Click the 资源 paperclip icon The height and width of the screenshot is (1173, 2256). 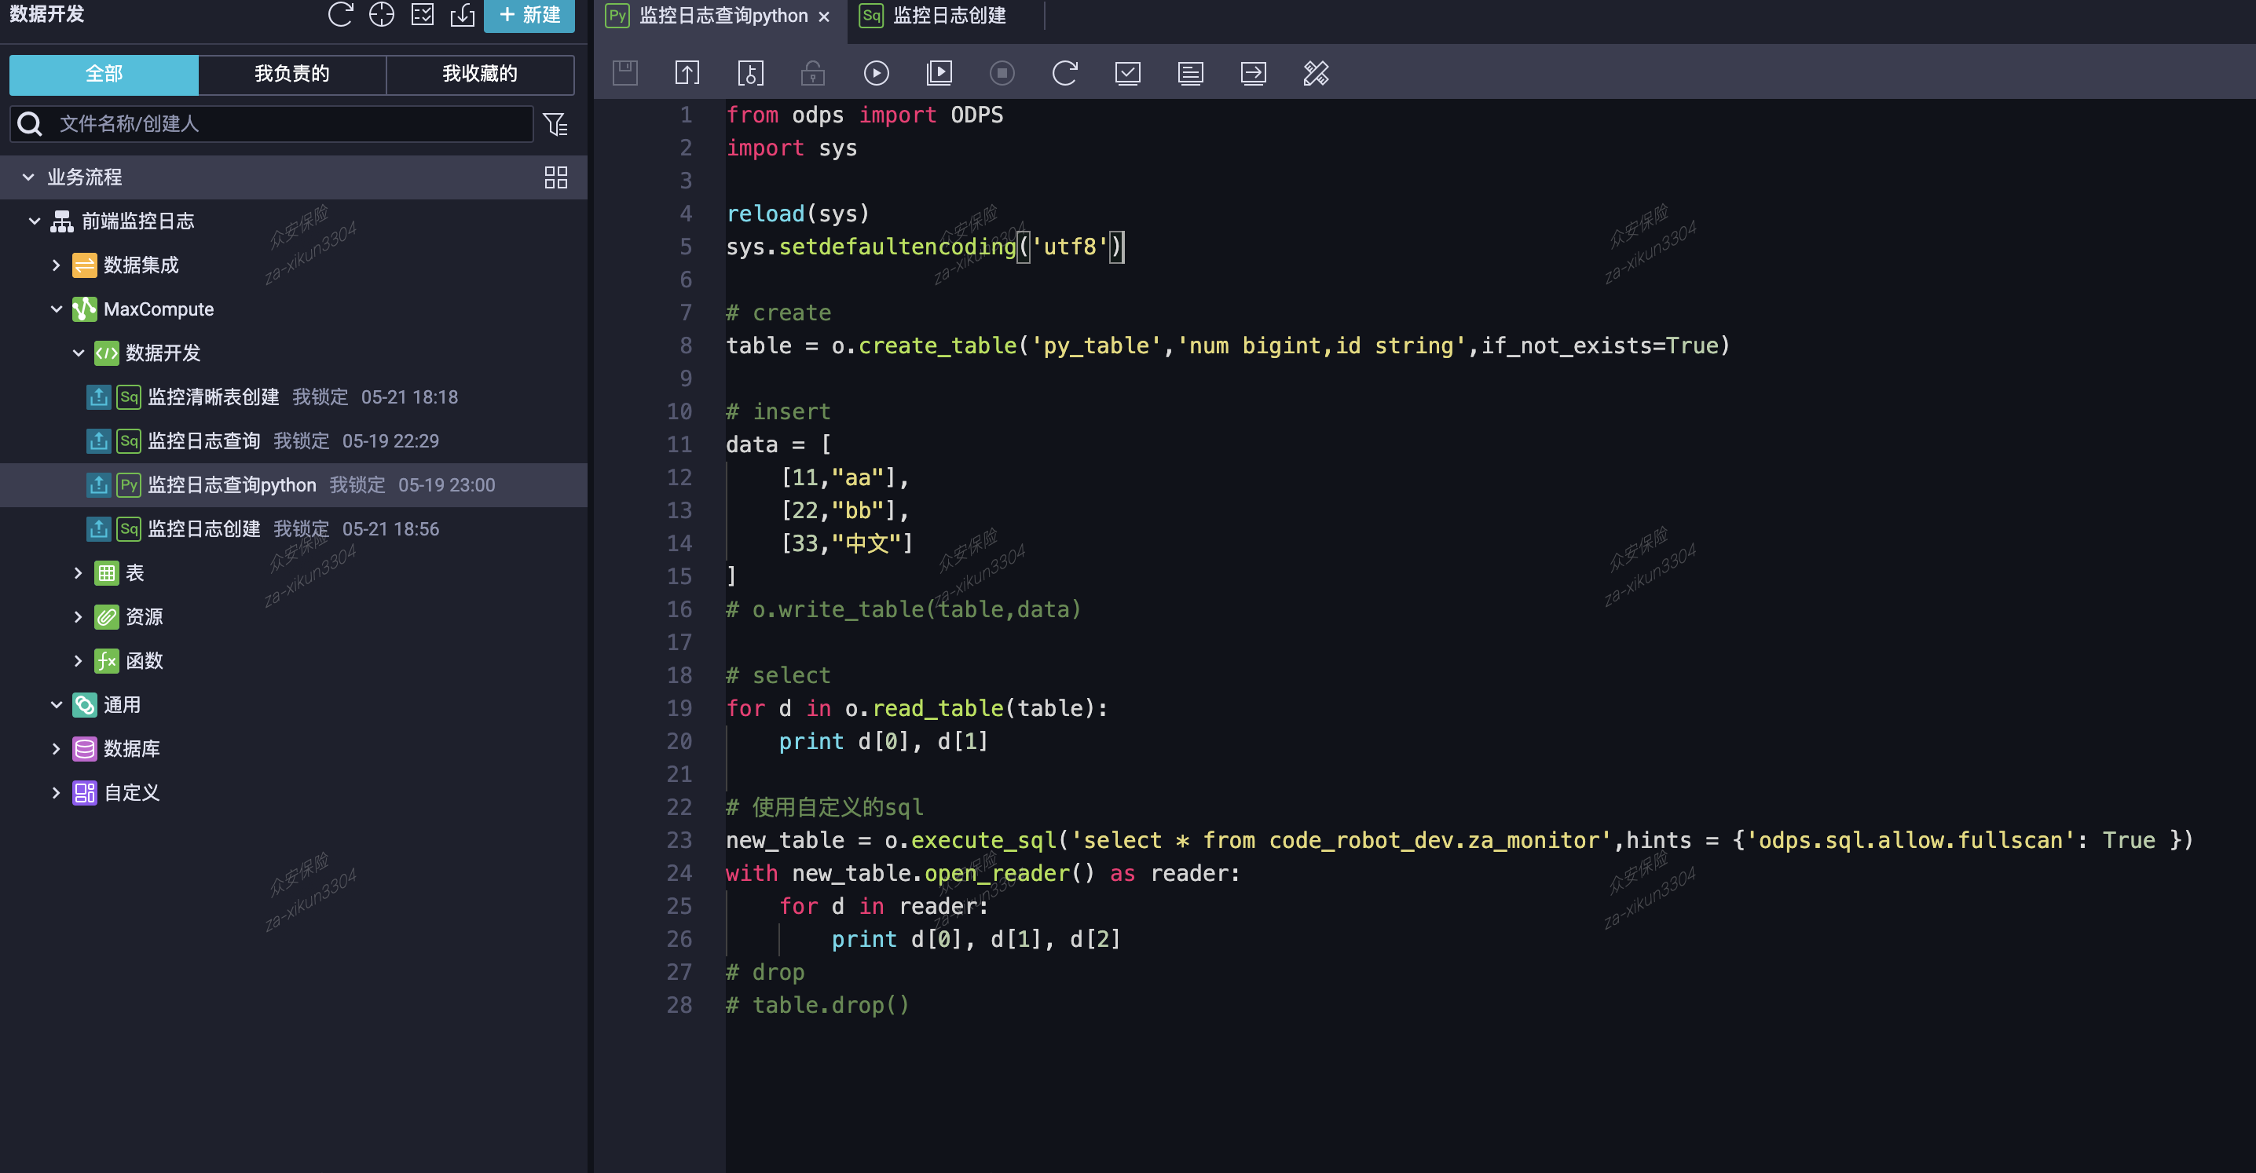pos(106,617)
